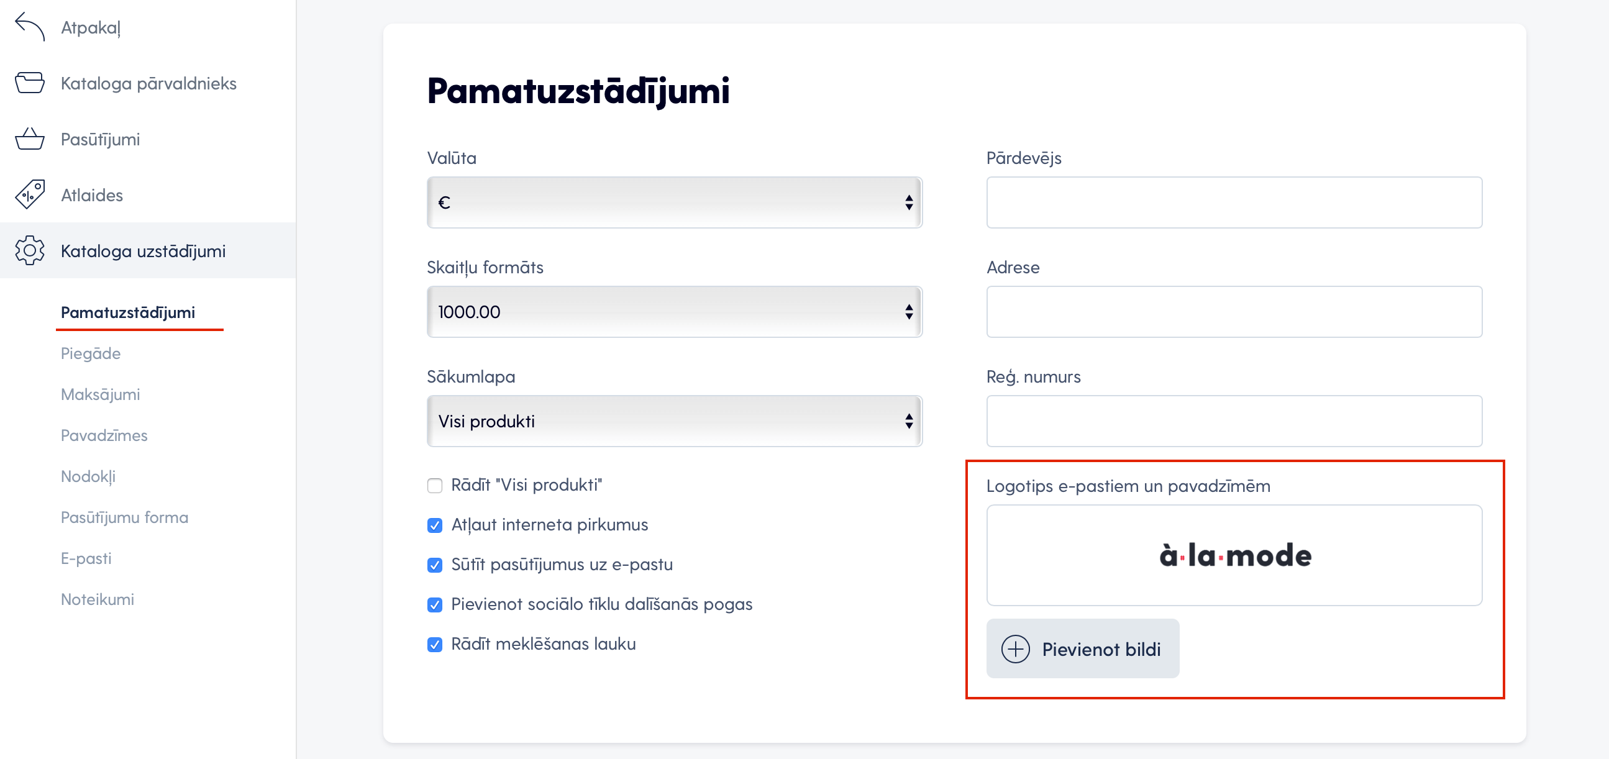Open the Maksājumi submenu item
This screenshot has width=1609, height=759.
100,394
